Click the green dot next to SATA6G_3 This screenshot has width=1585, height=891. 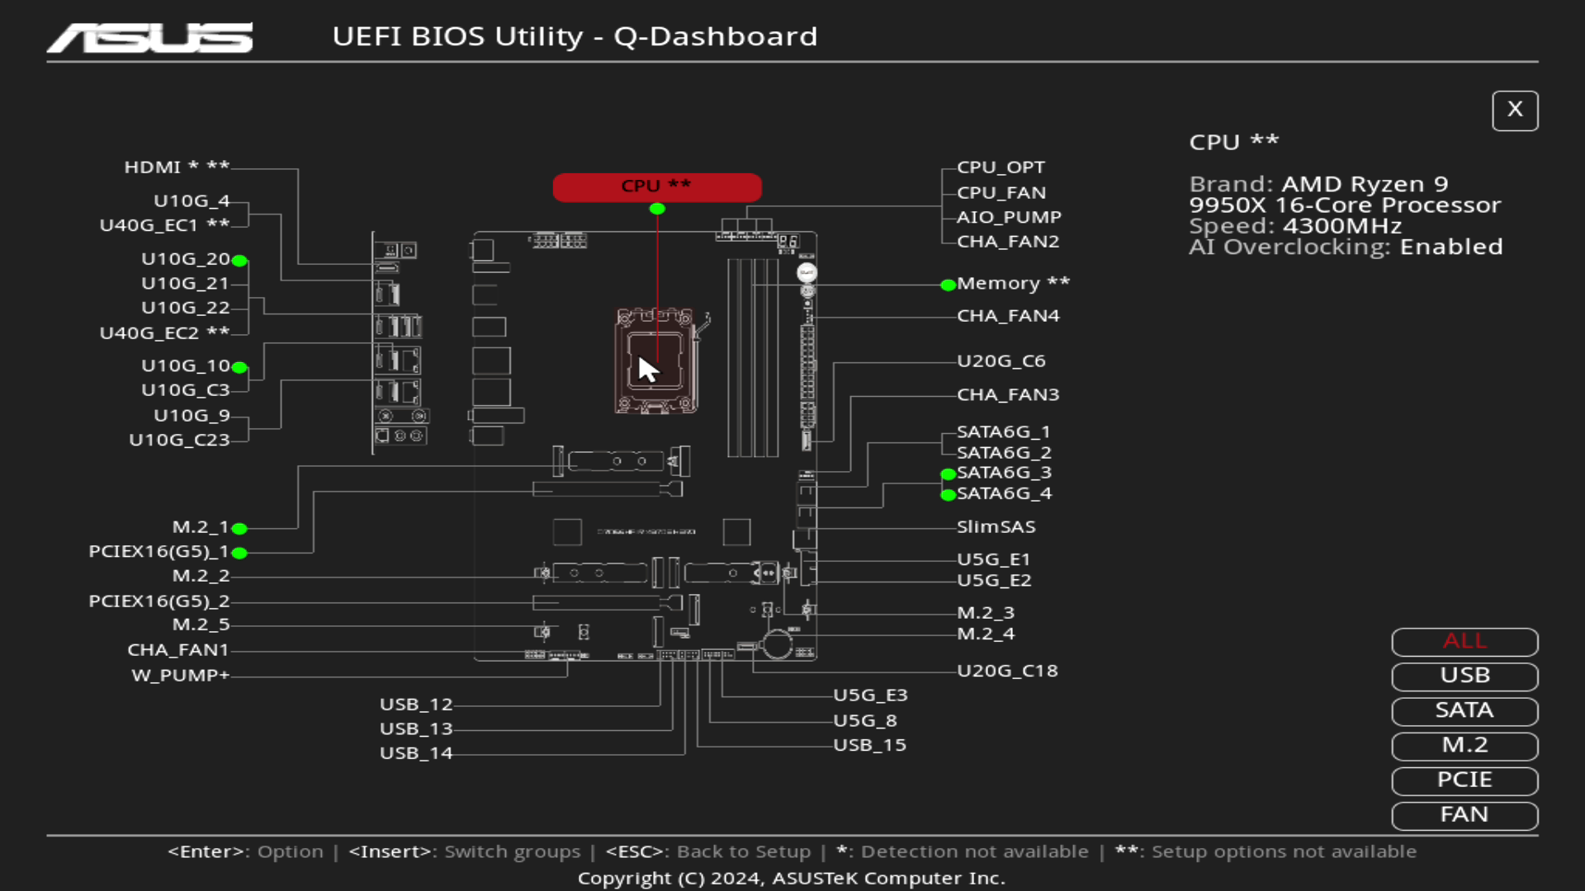(946, 474)
